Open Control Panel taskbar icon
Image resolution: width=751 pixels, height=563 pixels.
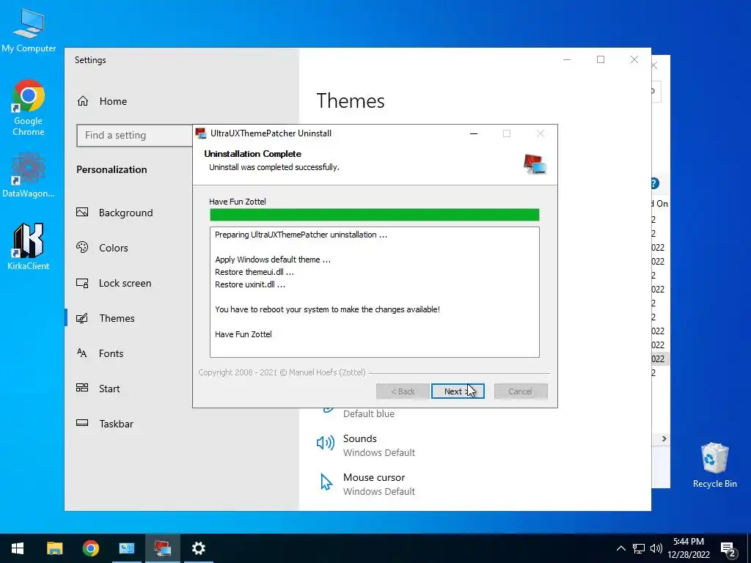pyautogui.click(x=126, y=548)
